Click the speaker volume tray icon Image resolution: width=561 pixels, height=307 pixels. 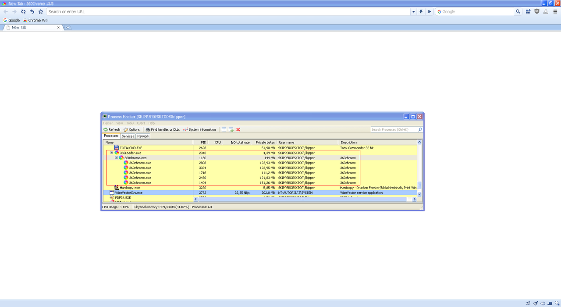543,303
